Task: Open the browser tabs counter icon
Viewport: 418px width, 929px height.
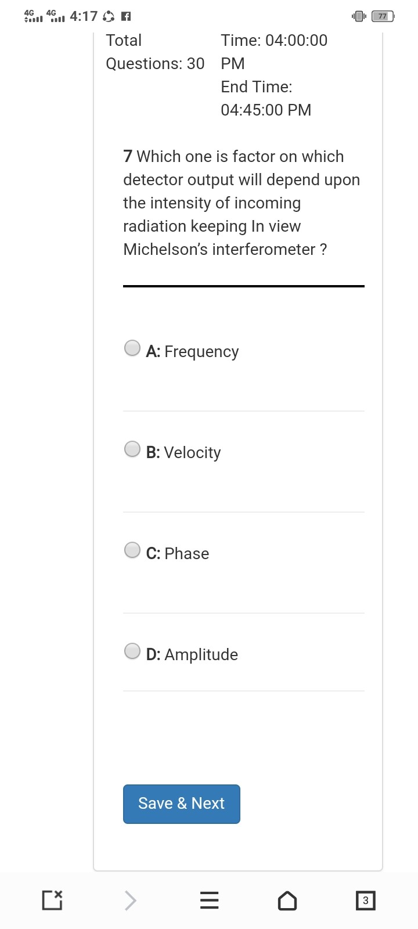Action: 365,901
